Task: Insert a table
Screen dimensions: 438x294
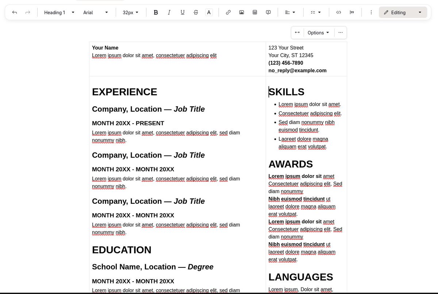Action: [255, 12]
